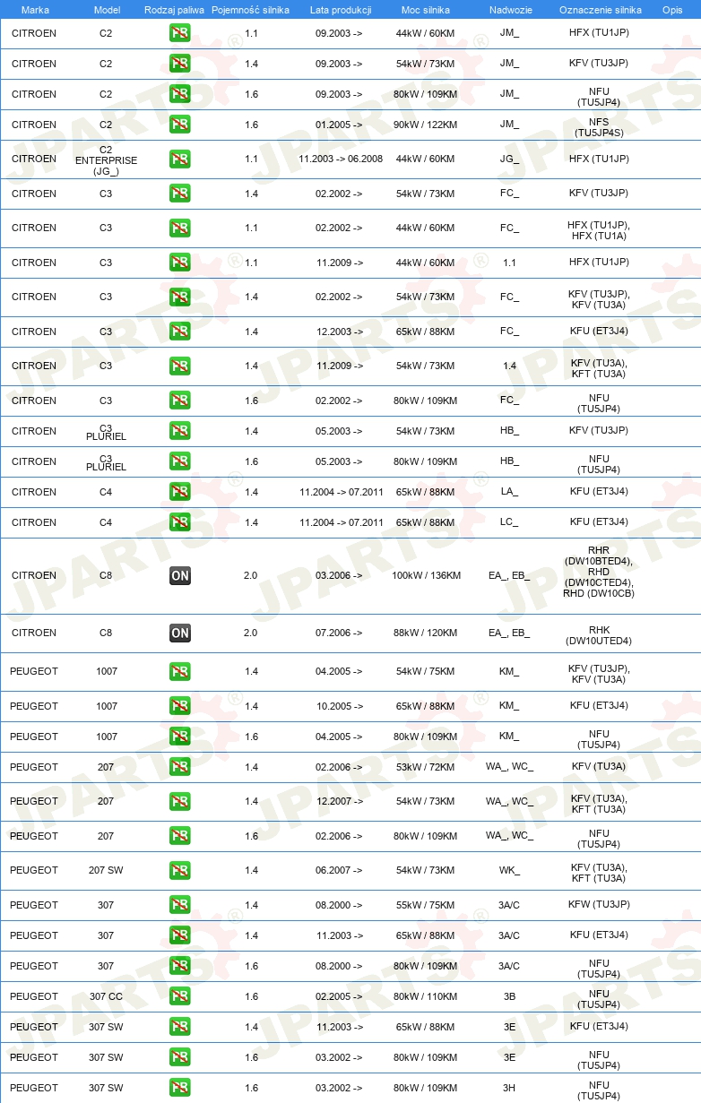701x1103 pixels.
Task: Click petrol icon in CITROEN C2 1.1 JM_ row
Action: (x=180, y=33)
